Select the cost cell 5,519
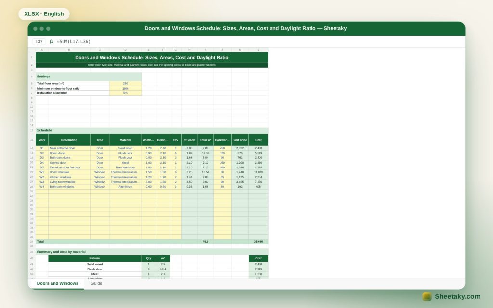This screenshot has height=308, width=493. pyautogui.click(x=259, y=153)
